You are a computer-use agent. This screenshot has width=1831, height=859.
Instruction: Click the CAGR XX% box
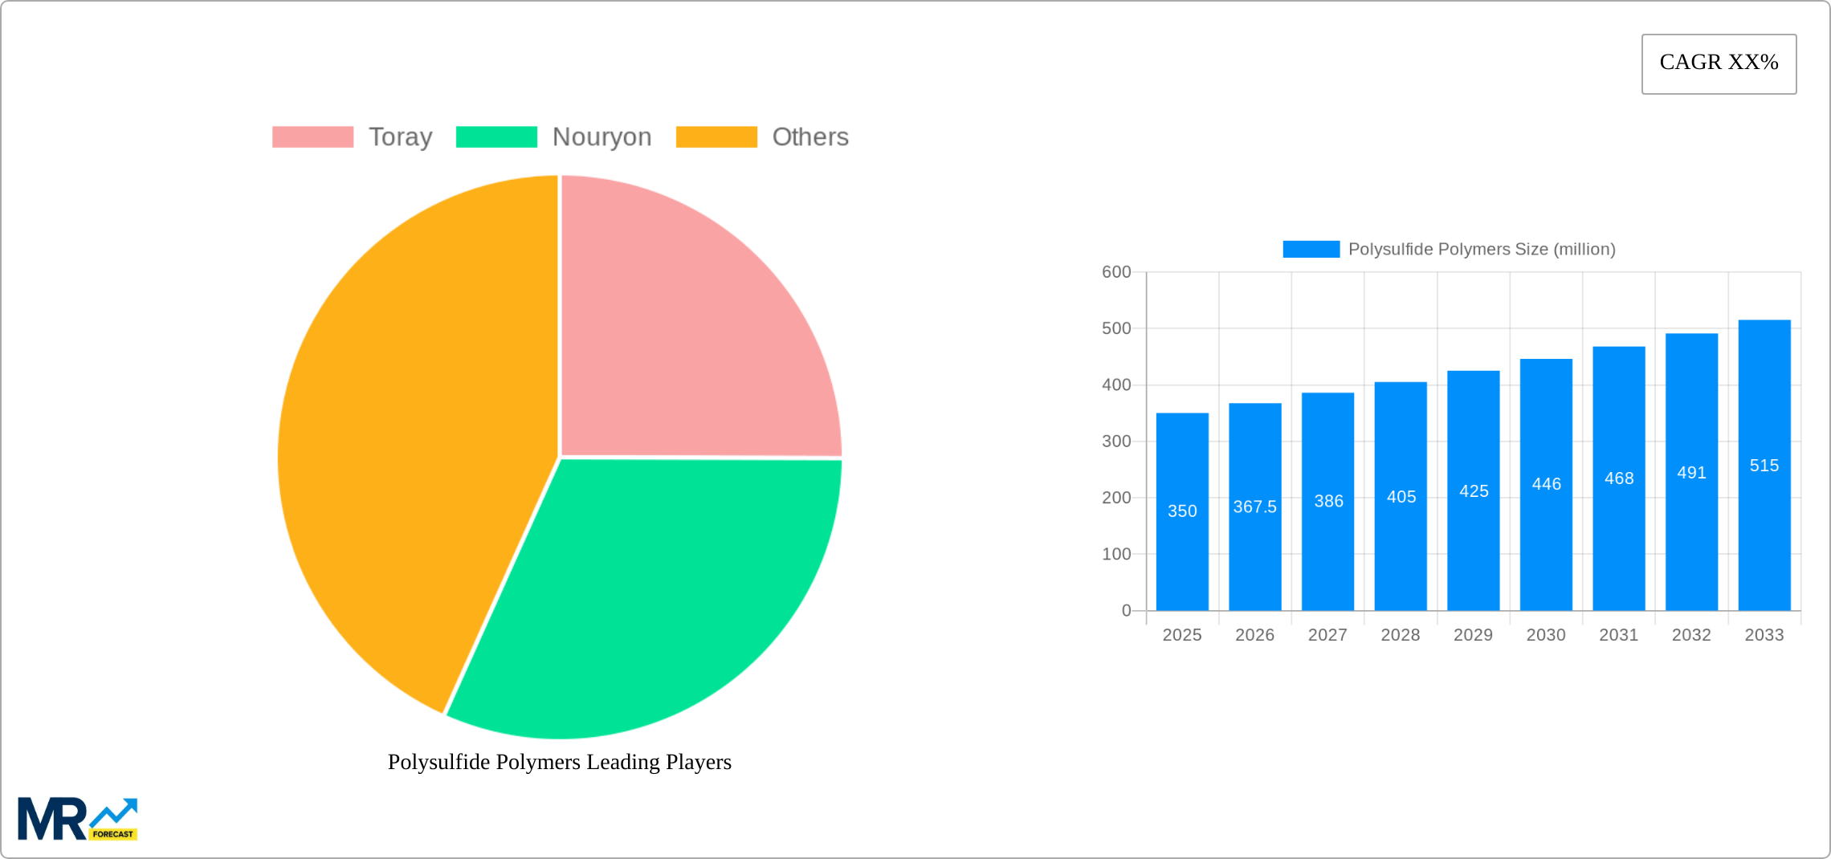tap(1719, 63)
